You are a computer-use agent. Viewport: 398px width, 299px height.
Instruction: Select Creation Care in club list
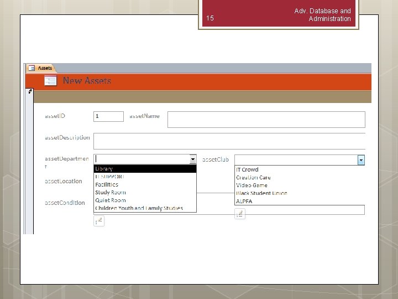(300, 178)
